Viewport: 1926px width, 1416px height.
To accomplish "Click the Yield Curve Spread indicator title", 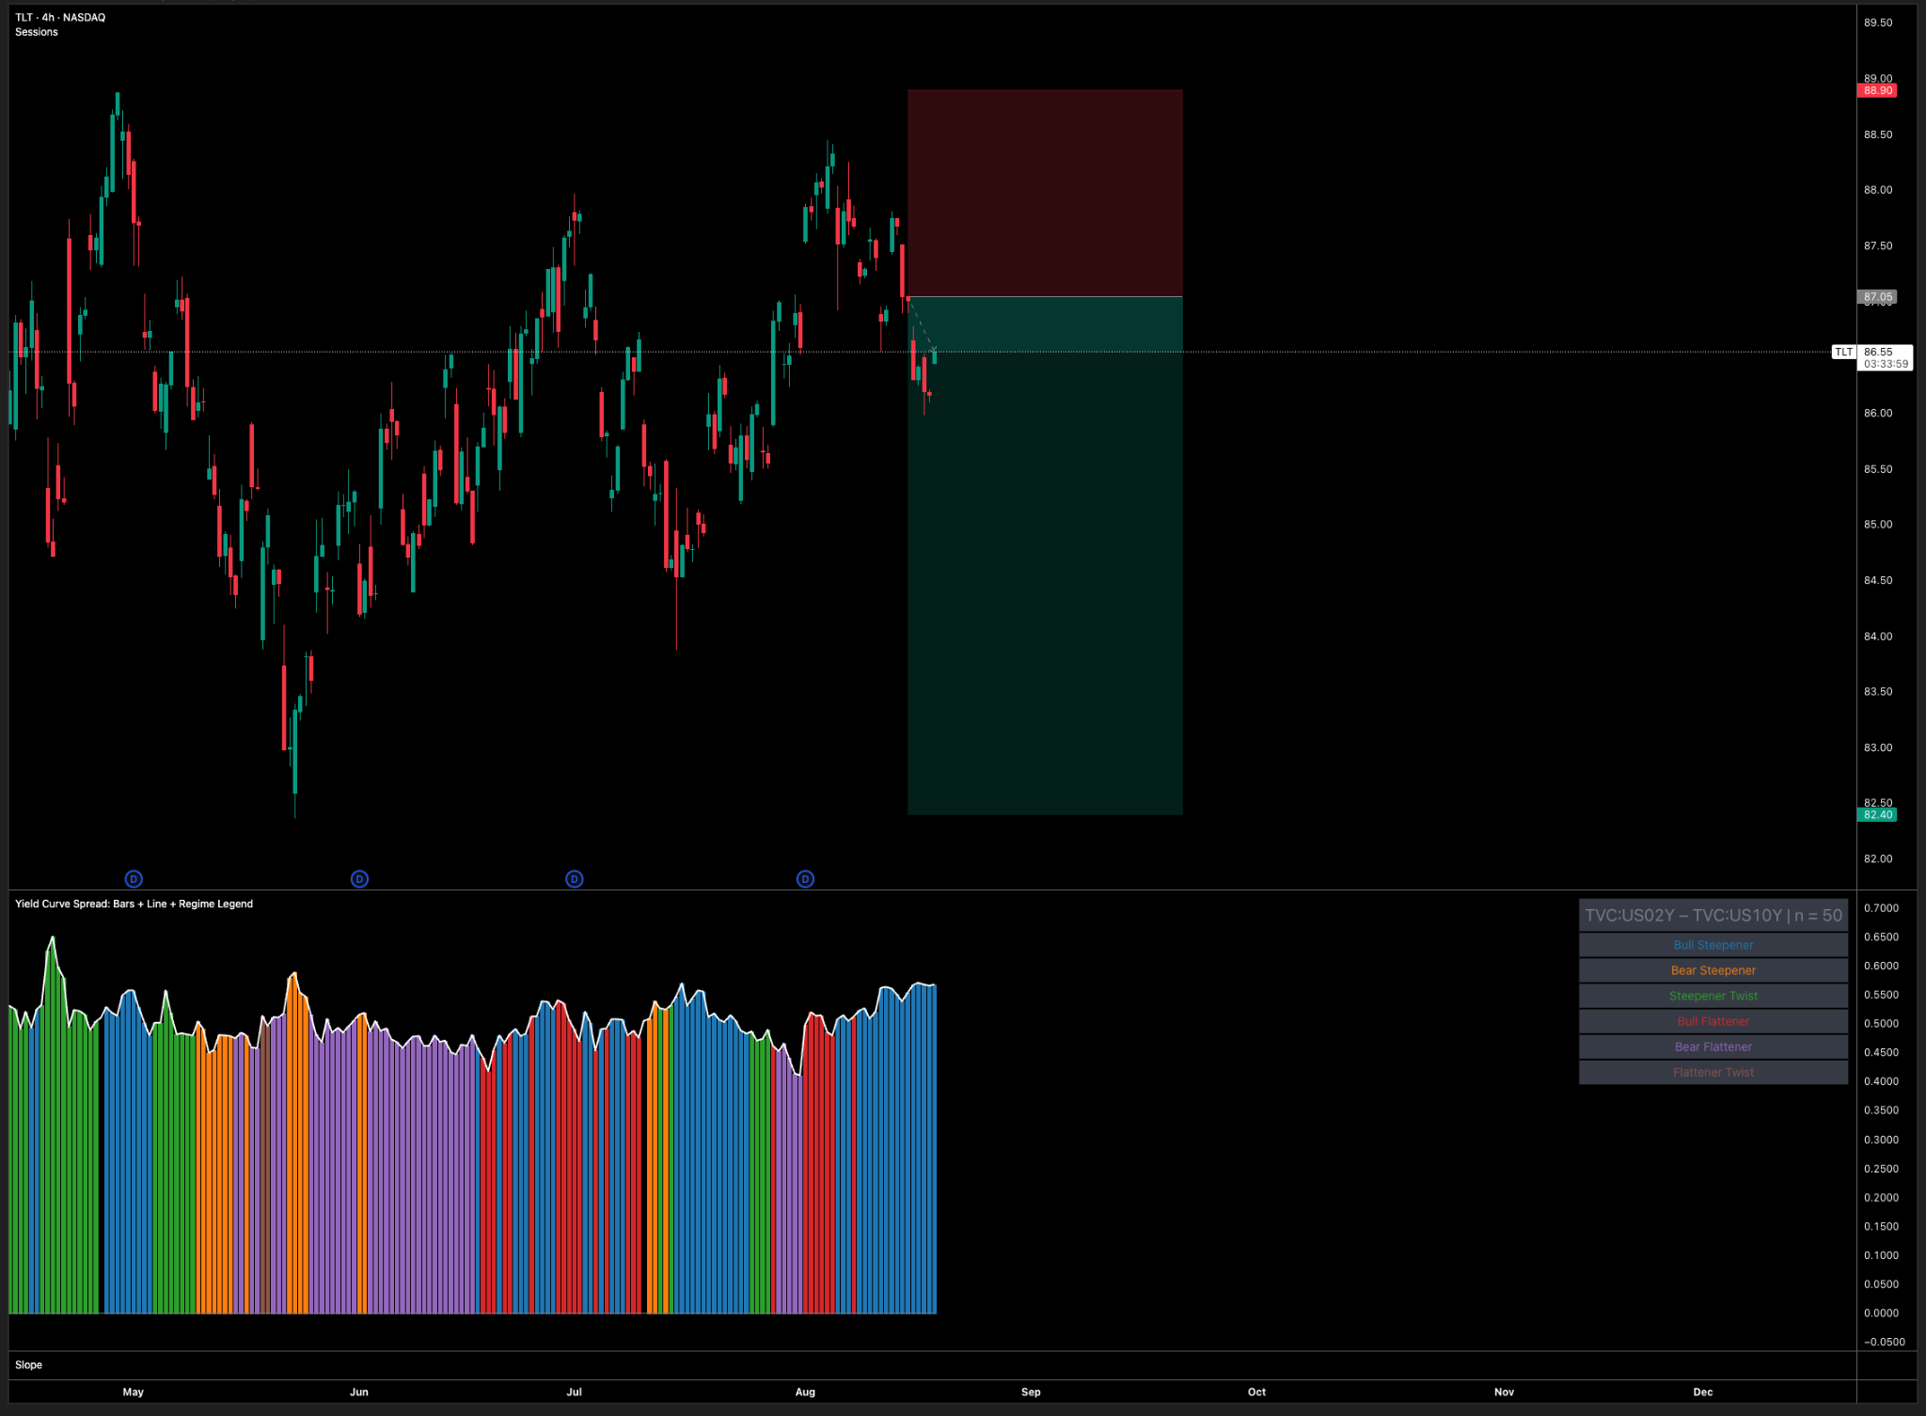I will tap(134, 904).
